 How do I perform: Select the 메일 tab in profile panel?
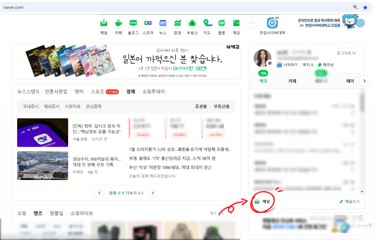click(x=263, y=81)
